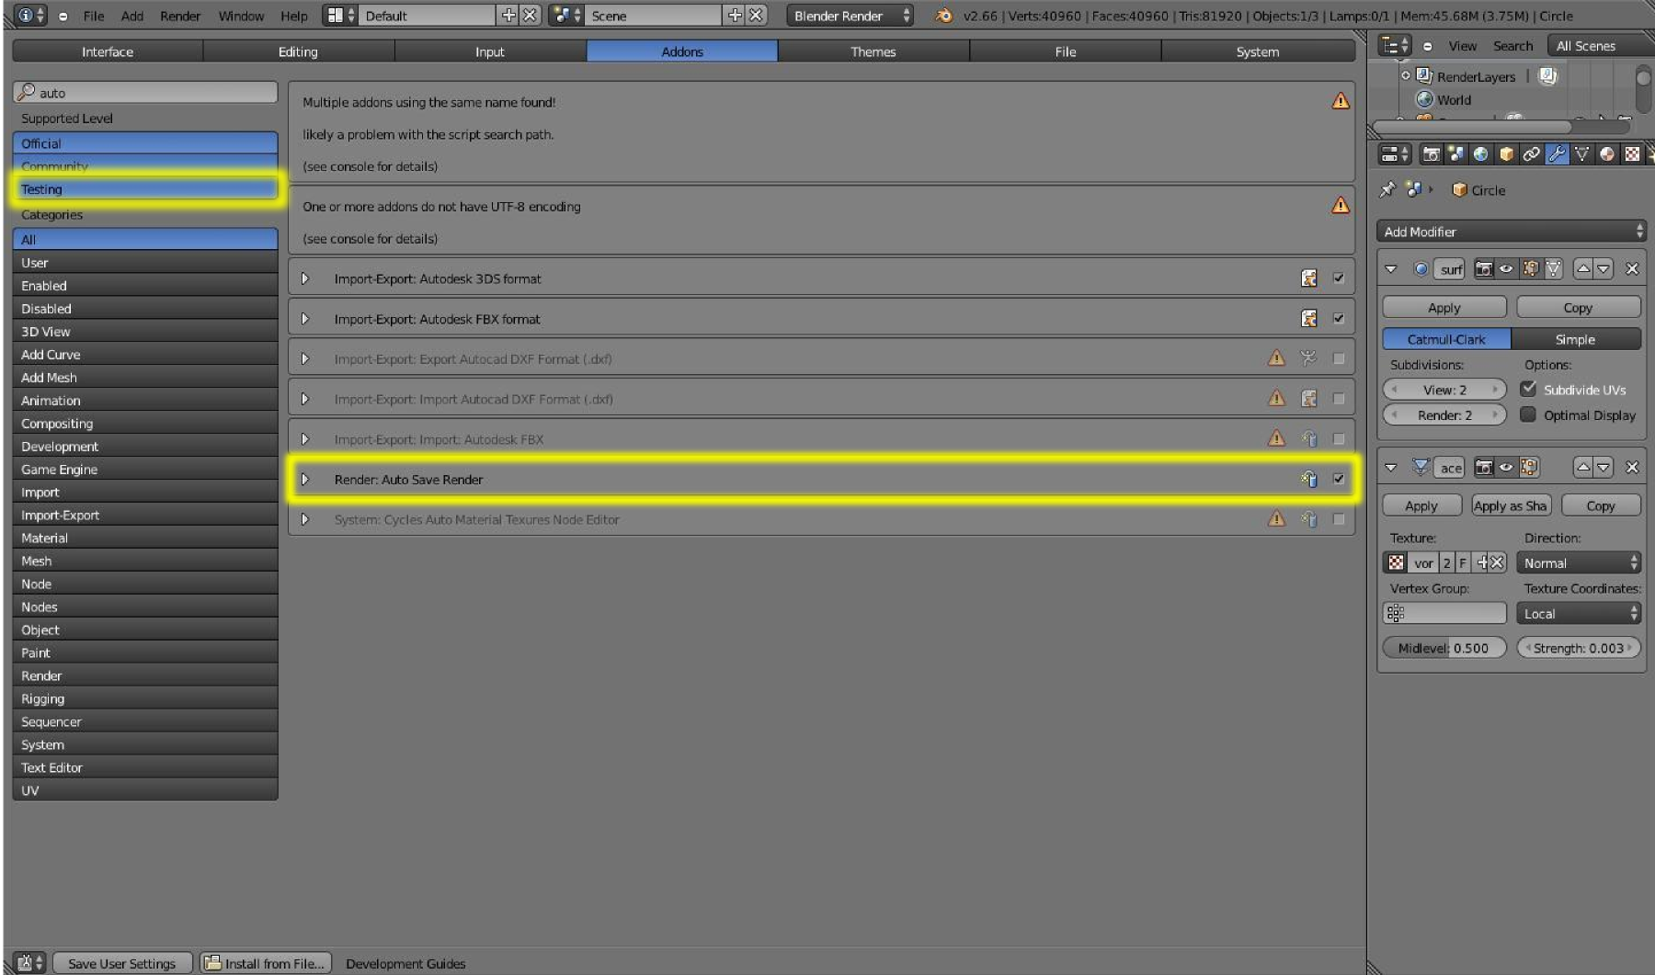Check the Optimal Display option

pos(1528,414)
